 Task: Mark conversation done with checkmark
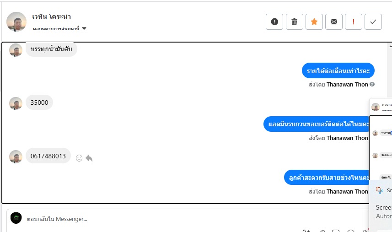pos(373,22)
